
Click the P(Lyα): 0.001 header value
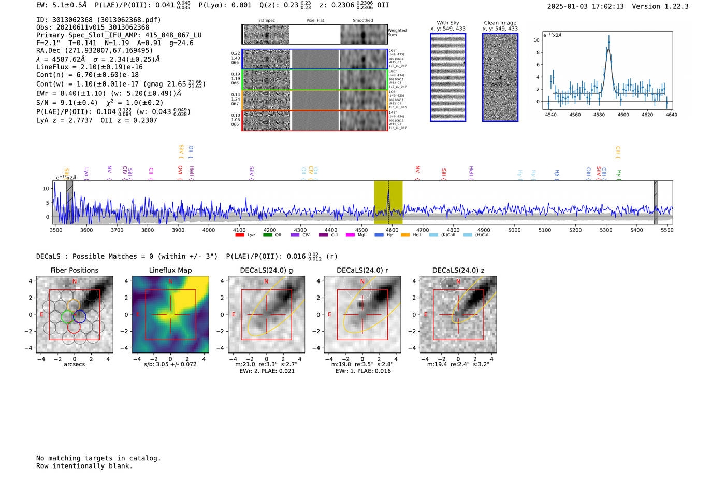225,5
